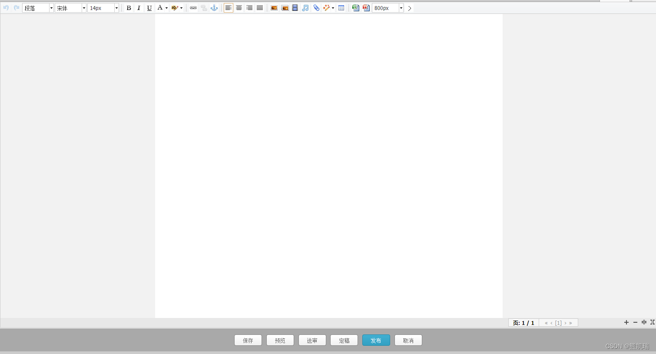Click the 取消 cancel button
The image size is (656, 354).
[408, 340]
